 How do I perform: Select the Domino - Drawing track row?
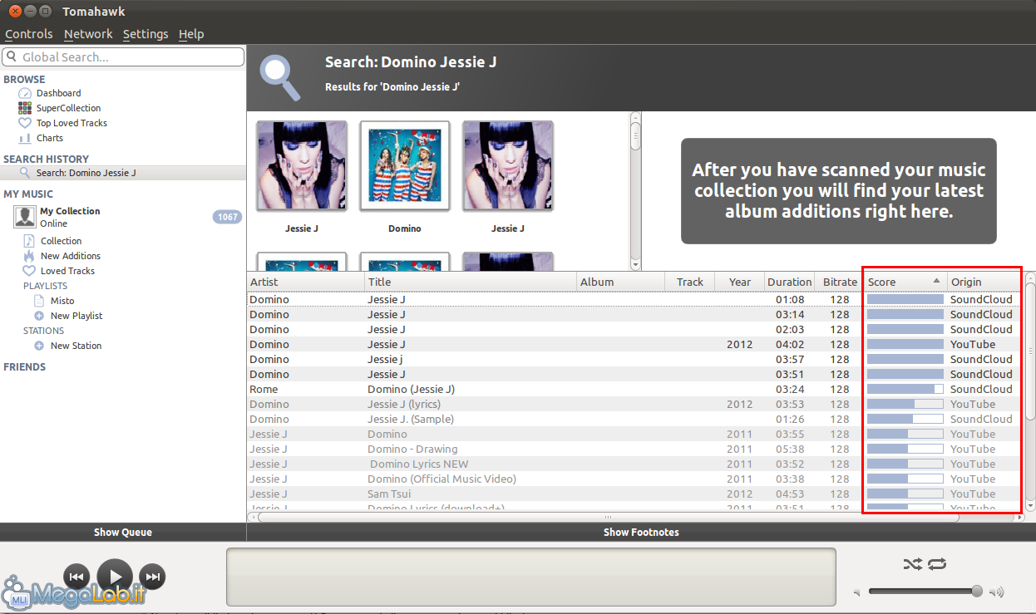pos(635,449)
